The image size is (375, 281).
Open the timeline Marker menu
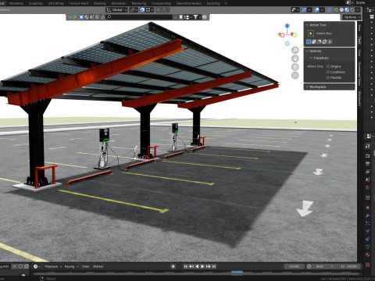(98, 267)
